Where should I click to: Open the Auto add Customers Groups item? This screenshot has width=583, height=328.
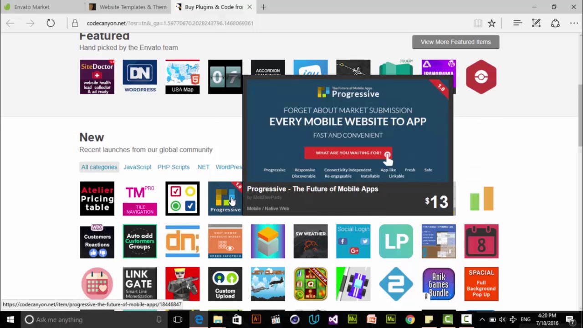(x=140, y=241)
